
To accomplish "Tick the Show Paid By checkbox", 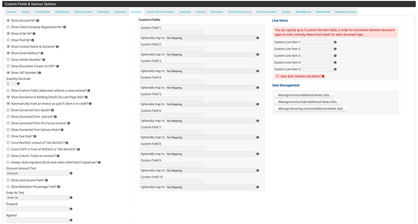I will pyautogui.click(x=8, y=40).
